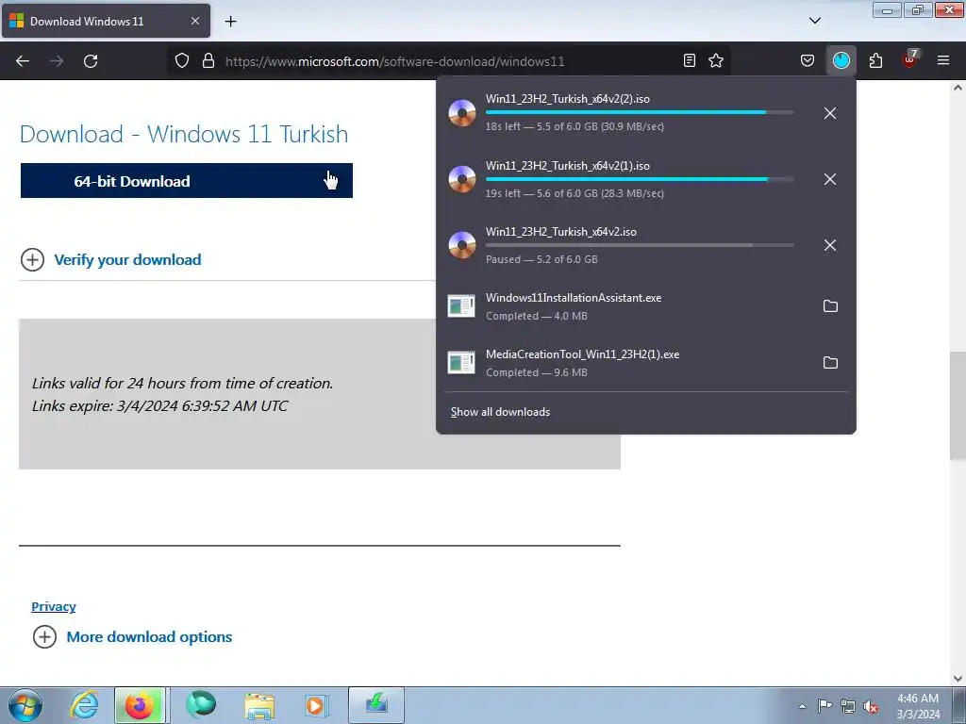Image resolution: width=966 pixels, height=724 pixels.
Task: Expand More download options section
Action: (x=149, y=637)
